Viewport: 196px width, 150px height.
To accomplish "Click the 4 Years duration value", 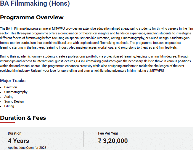I will click(18, 141).
